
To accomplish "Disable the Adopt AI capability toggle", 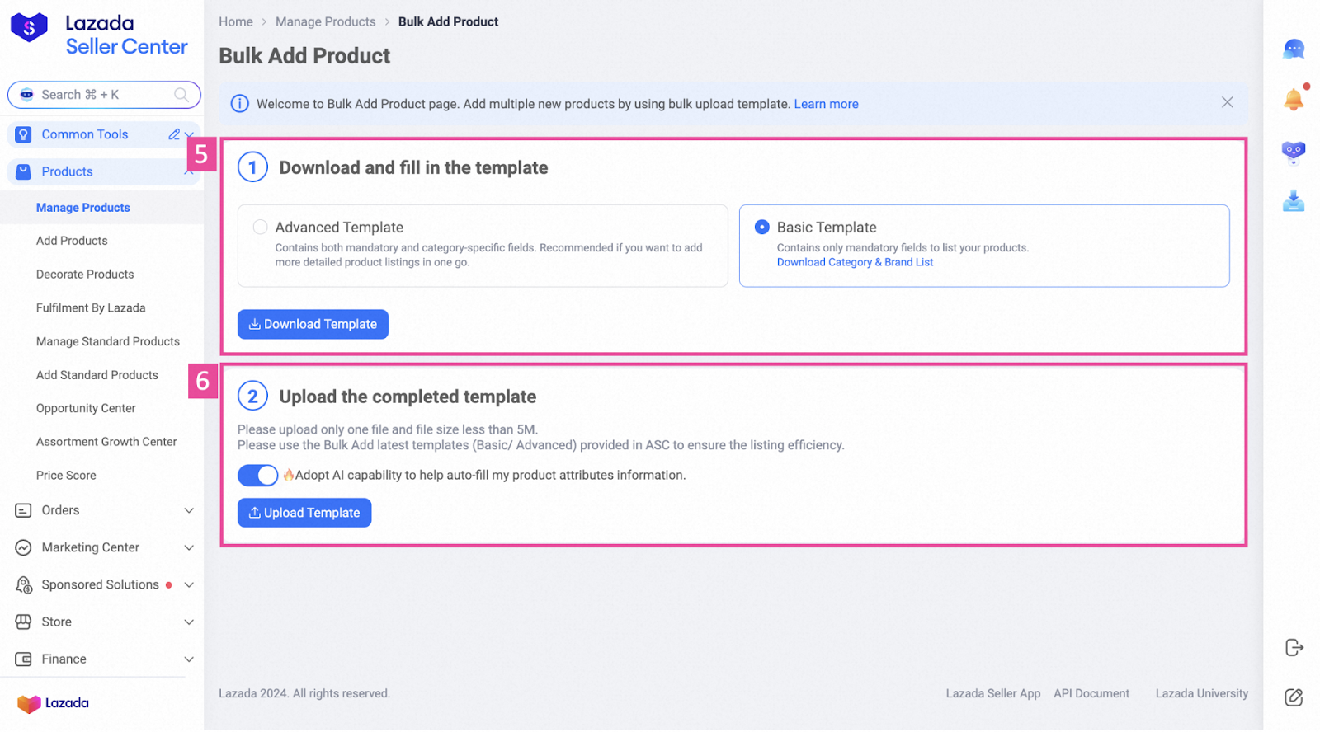I will (x=258, y=476).
